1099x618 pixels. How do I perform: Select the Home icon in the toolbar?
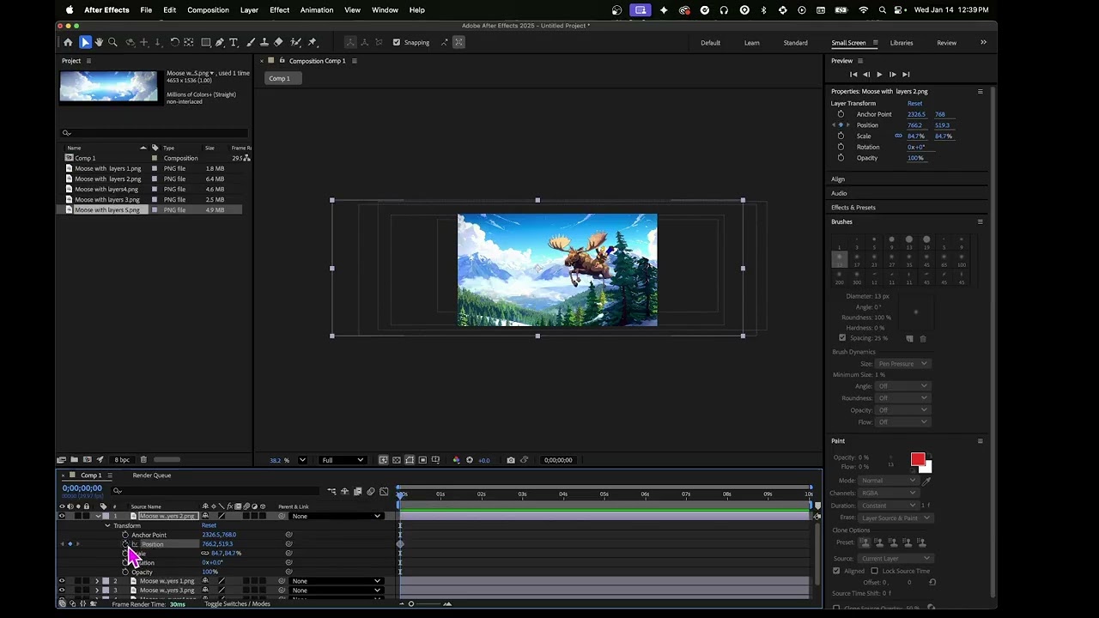[x=68, y=42]
